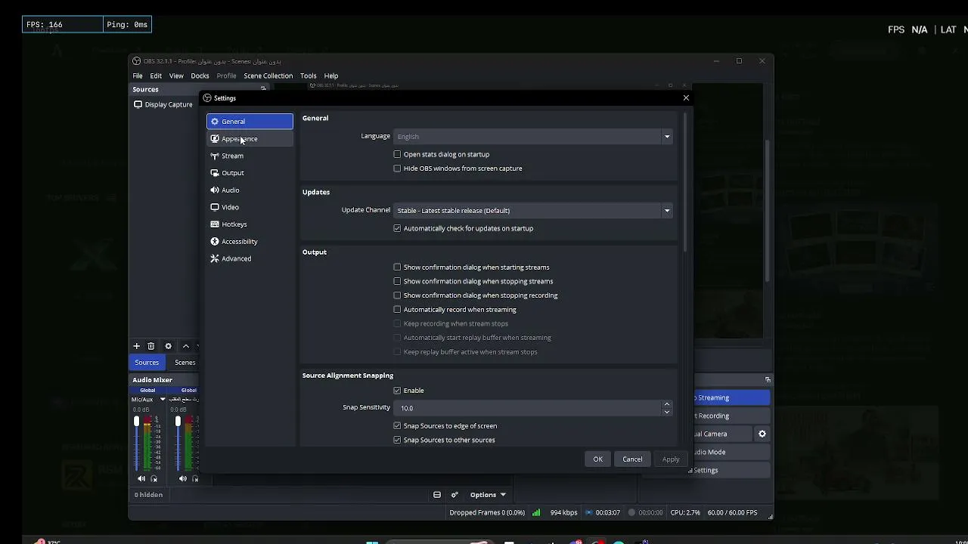This screenshot has height=544, width=968.
Task: Open advanced audio properties gears icon
Action: pyautogui.click(x=455, y=495)
